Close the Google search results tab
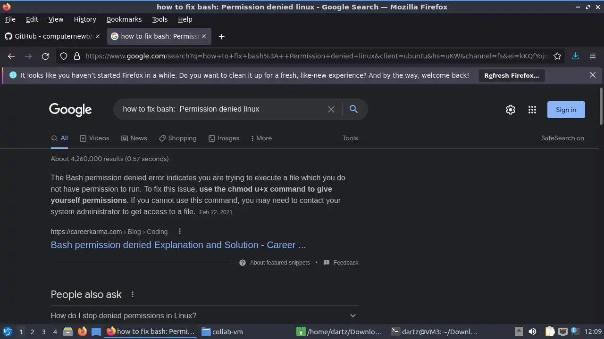The width and height of the screenshot is (604, 339). (204, 36)
